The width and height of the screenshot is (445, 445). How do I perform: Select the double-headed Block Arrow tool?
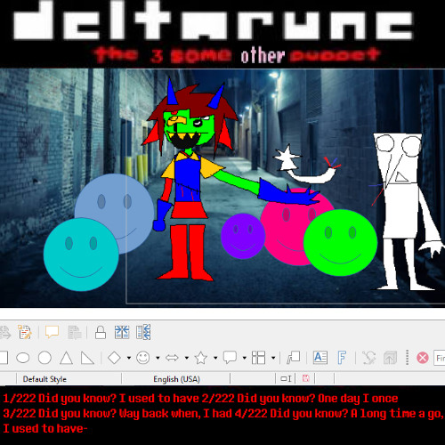click(172, 358)
